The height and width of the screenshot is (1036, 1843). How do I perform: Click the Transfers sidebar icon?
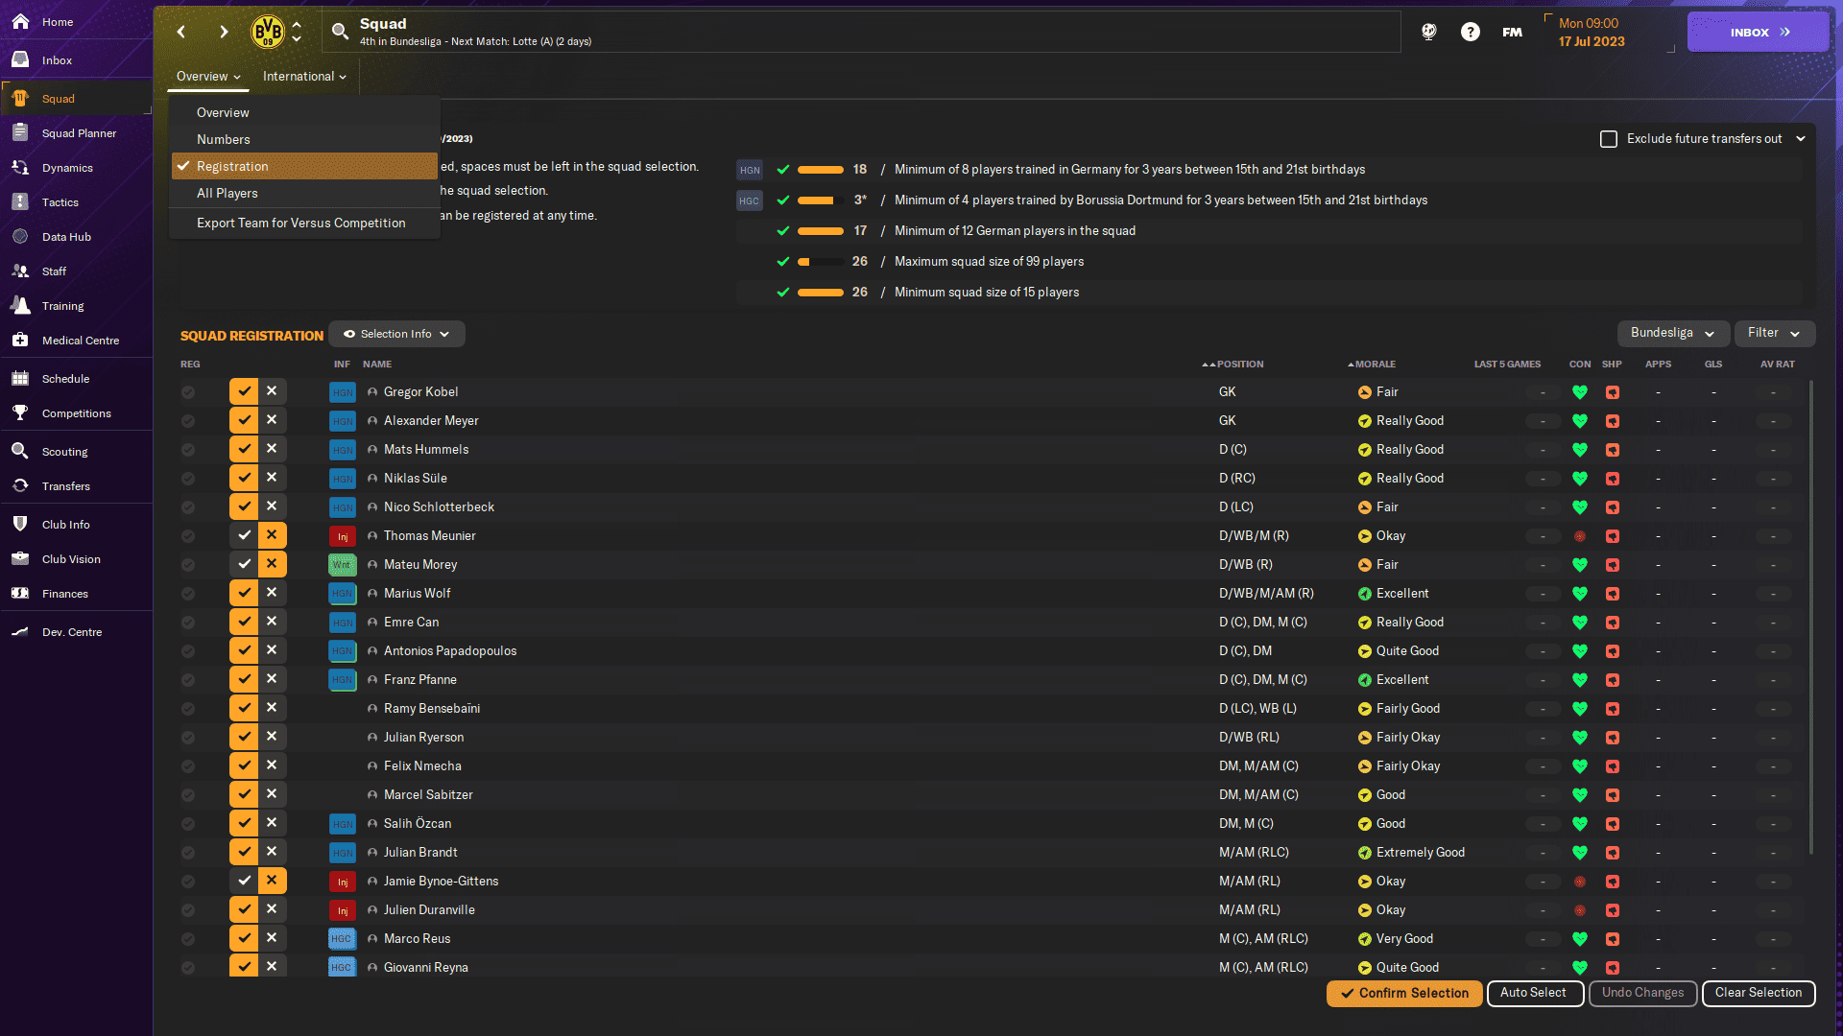click(20, 485)
